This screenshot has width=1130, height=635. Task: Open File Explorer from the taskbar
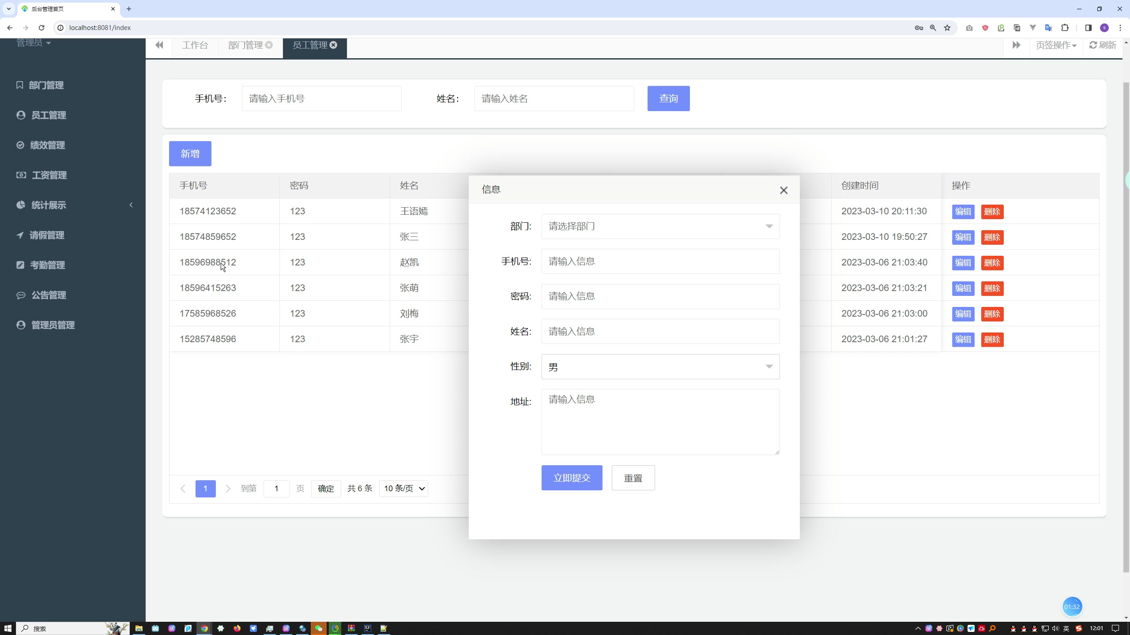(x=139, y=628)
